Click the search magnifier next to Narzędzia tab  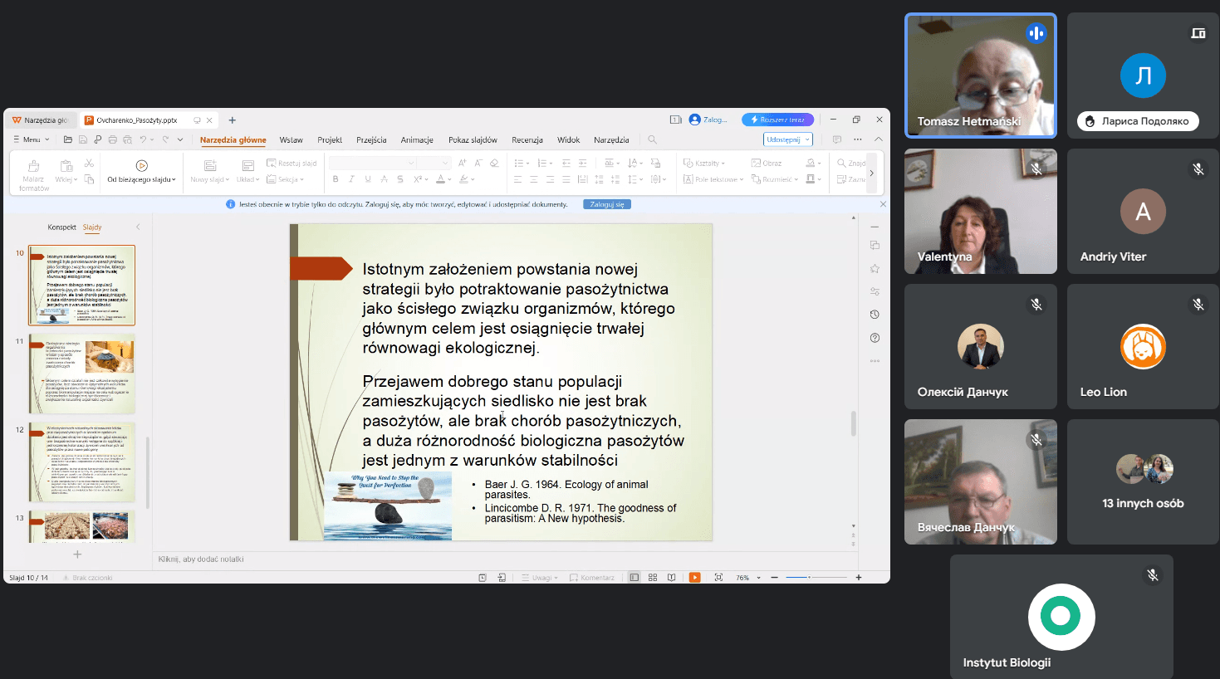coord(652,139)
